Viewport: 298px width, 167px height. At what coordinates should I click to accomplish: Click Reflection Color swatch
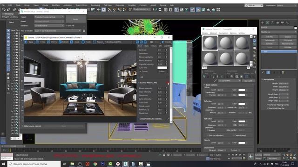point(242,104)
